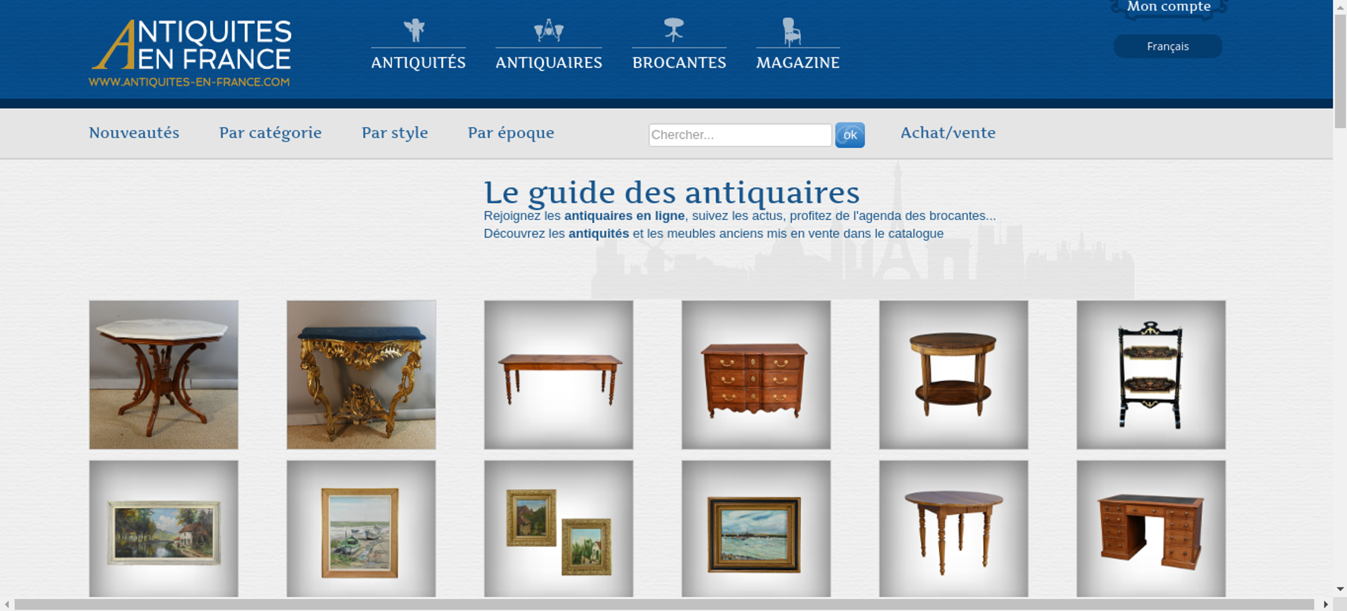This screenshot has height=611, width=1347.
Task: View the wooden chest of drawers listing
Action: pos(756,375)
